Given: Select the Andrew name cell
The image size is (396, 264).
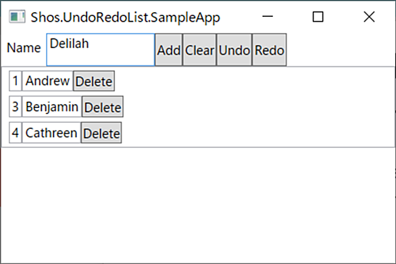Looking at the screenshot, I should click(47, 81).
